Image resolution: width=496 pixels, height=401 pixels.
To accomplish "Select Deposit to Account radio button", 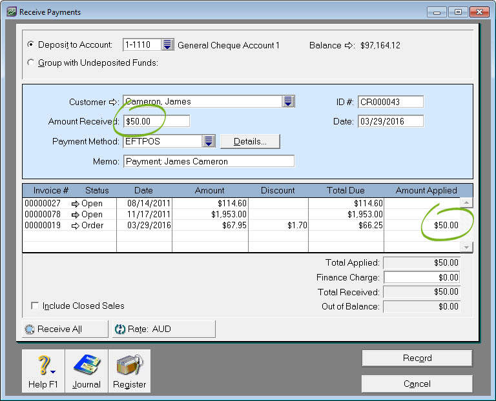I will tap(30, 45).
